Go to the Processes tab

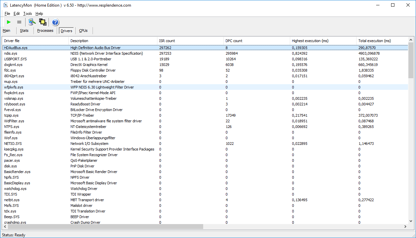coord(45,30)
